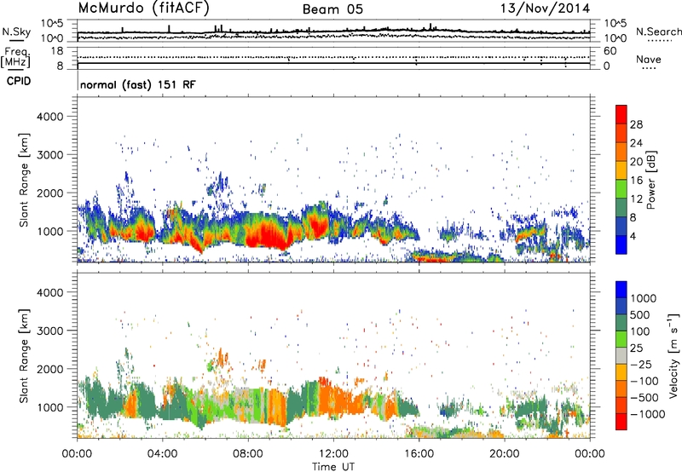Click the power colorbar '4' tick label
Image resolution: width=682 pixels, height=472 pixels.
pyautogui.click(x=633, y=236)
